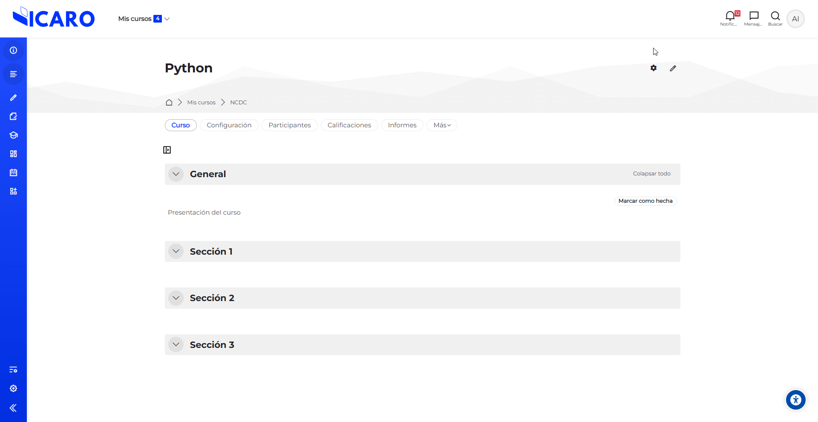The image size is (818, 422).
Task: Open the course settings gear icon
Action: coord(654,68)
